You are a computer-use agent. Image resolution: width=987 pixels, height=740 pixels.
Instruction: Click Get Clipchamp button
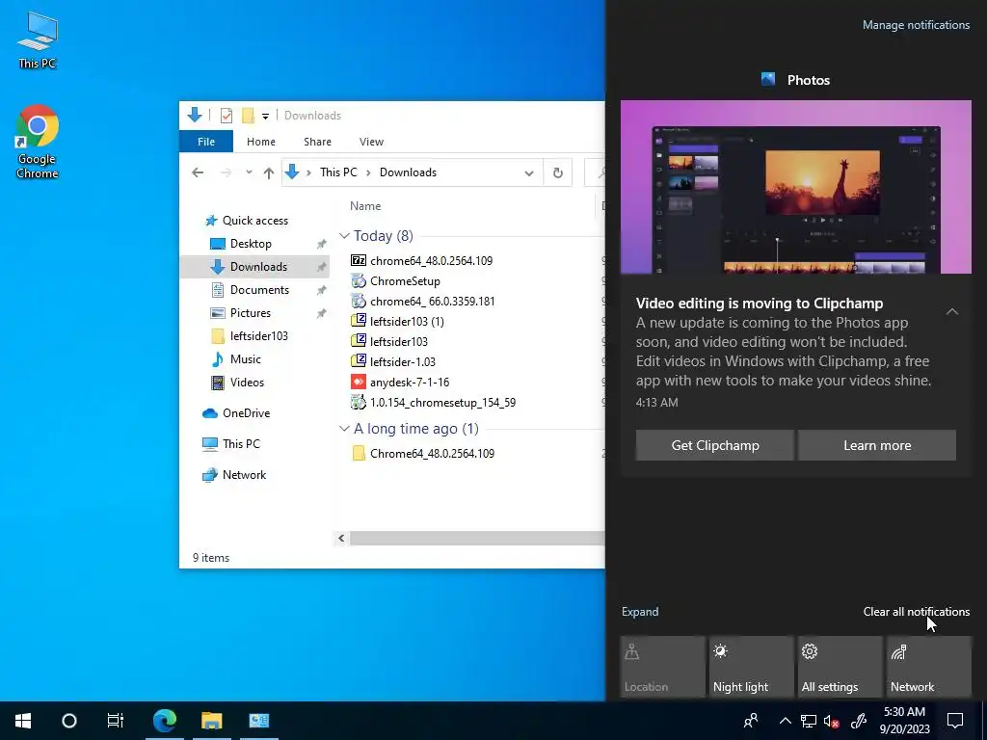(x=715, y=445)
